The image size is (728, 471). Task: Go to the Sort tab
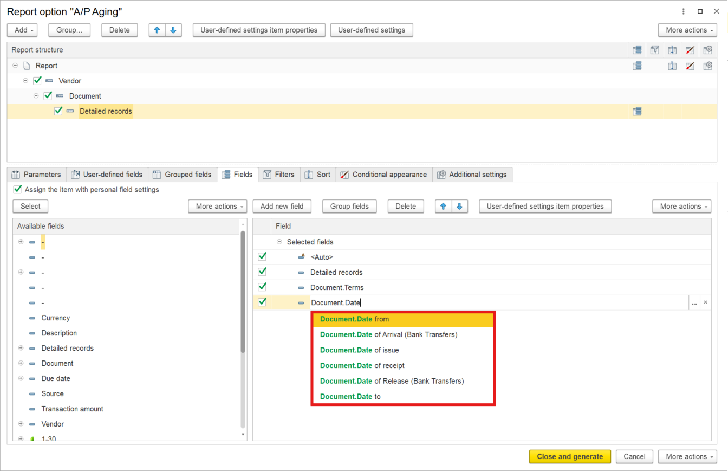point(318,175)
